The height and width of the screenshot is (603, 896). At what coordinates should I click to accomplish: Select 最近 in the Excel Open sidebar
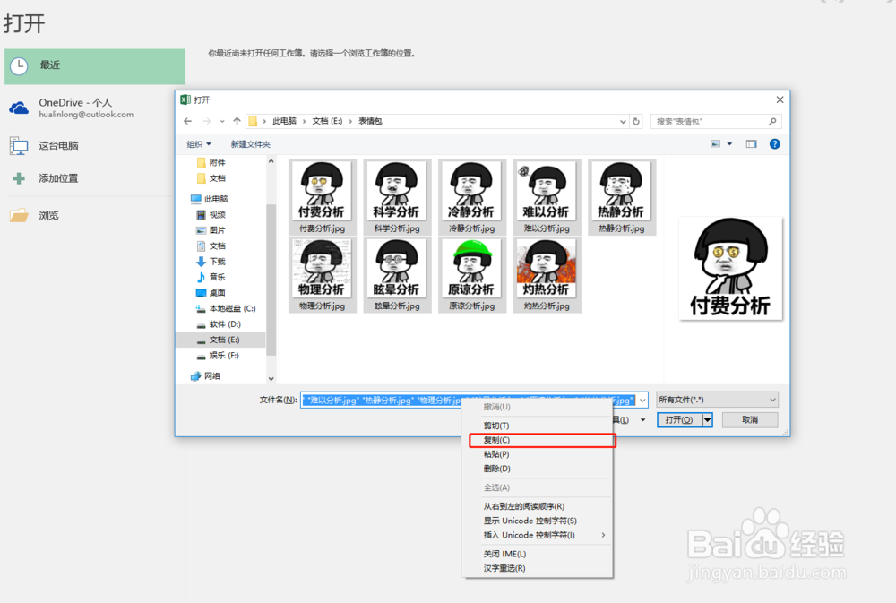95,66
